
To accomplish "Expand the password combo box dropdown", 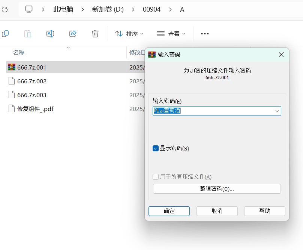I will coord(277,111).
